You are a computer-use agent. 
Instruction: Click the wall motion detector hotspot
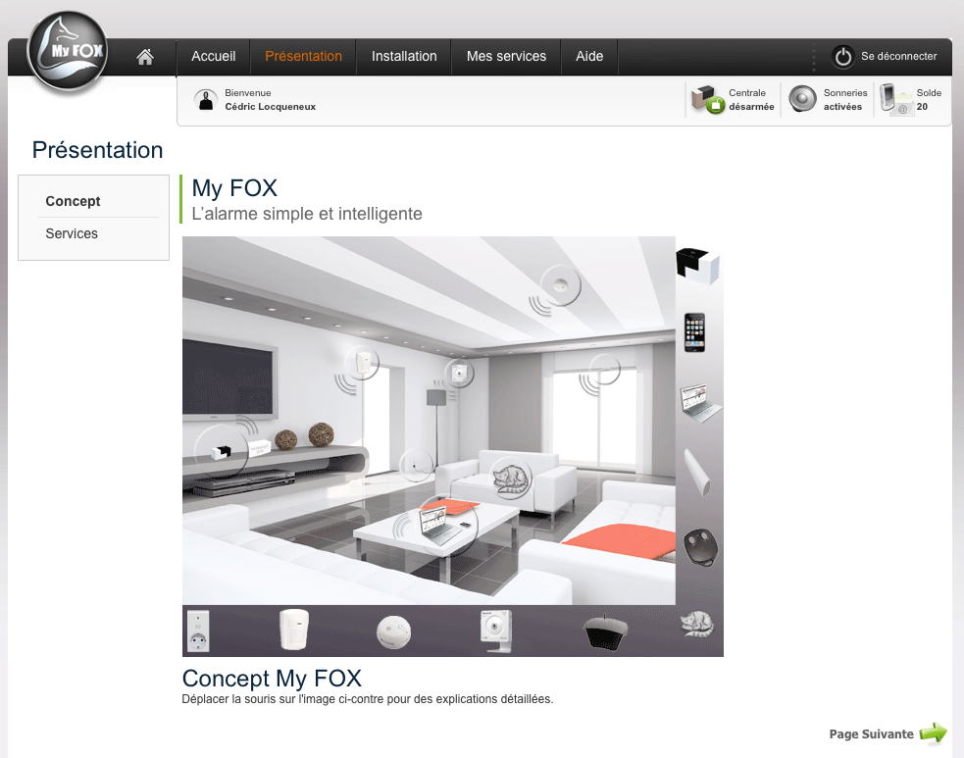tap(362, 363)
